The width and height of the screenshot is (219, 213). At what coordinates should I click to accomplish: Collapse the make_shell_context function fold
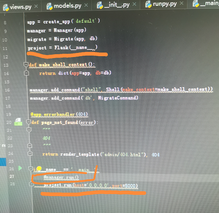26,64
